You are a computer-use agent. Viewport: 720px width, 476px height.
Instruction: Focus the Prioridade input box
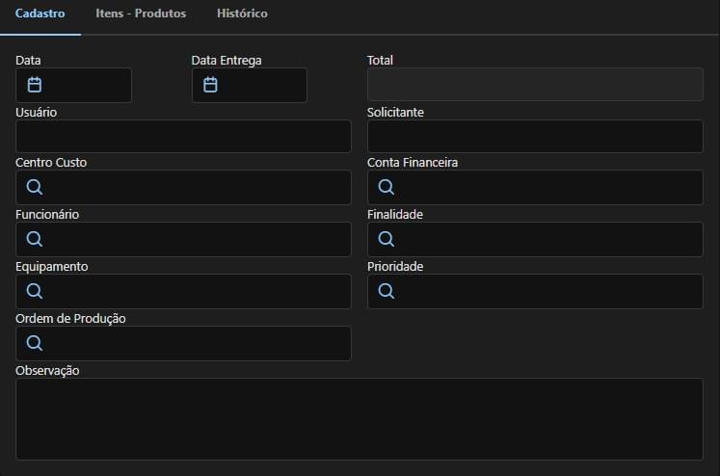coord(535,291)
